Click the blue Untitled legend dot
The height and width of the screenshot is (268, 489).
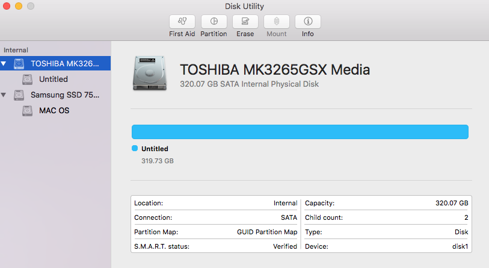[135, 149]
